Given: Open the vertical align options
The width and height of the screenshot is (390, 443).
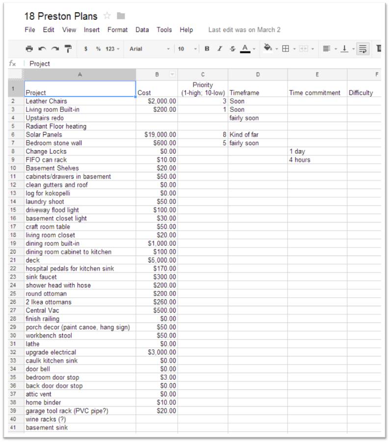Looking at the screenshot, I should click(344, 49).
